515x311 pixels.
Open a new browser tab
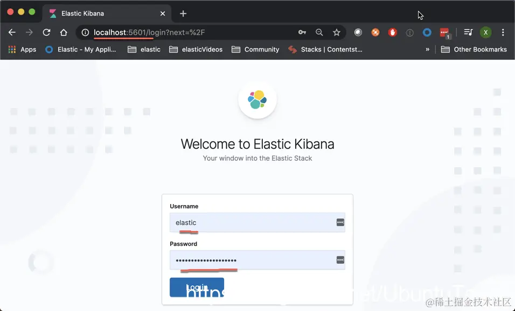[183, 13]
